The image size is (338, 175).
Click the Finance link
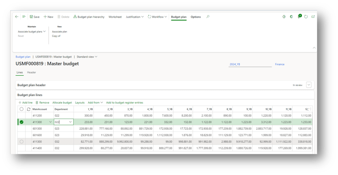tap(280, 65)
